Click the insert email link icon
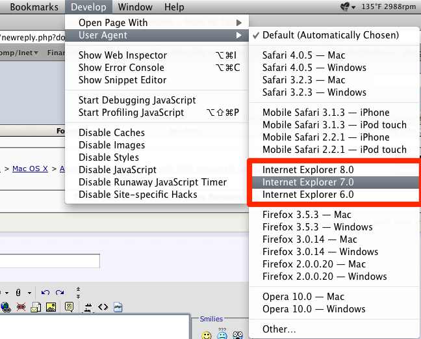 point(36,307)
